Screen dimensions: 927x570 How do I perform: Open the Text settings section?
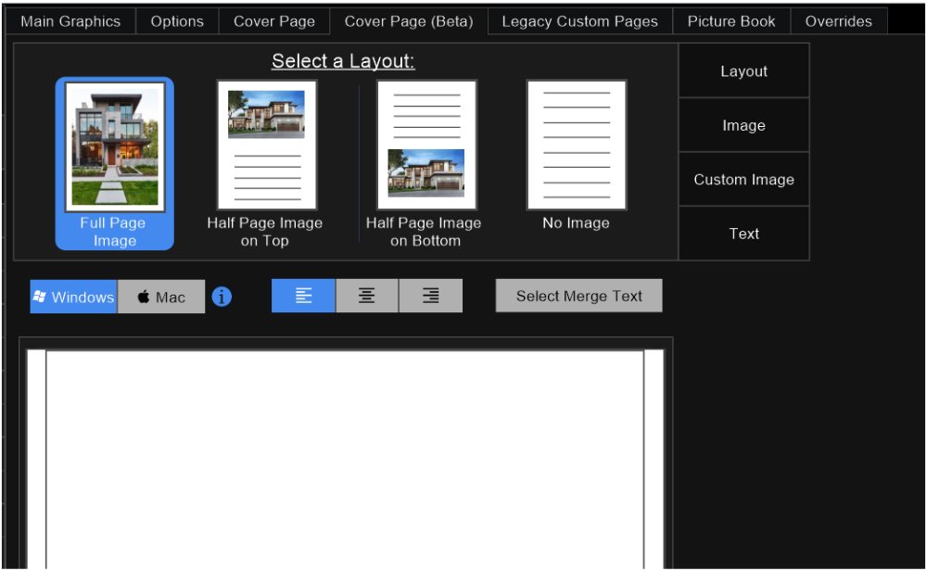tap(744, 234)
